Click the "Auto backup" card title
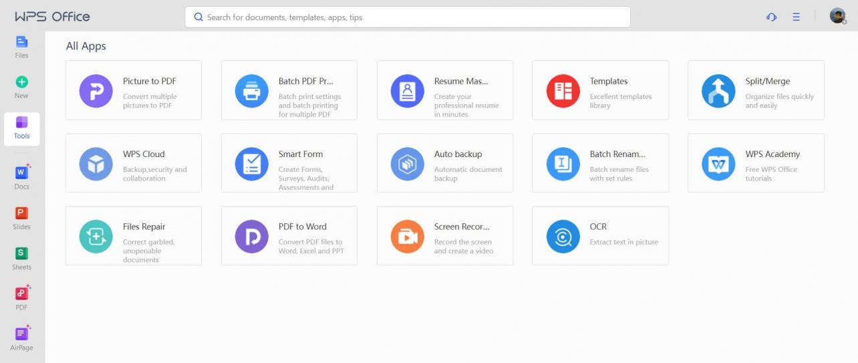Viewport: 858px width, 363px height. [x=458, y=154]
